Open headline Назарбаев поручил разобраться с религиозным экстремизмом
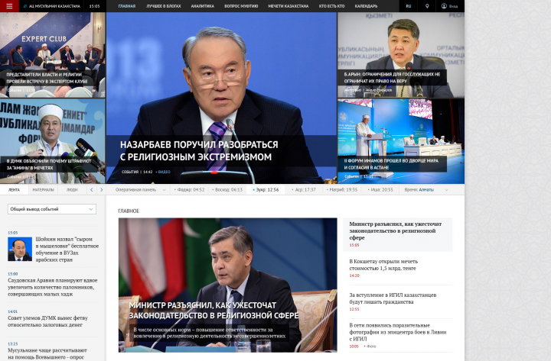 pos(199,150)
